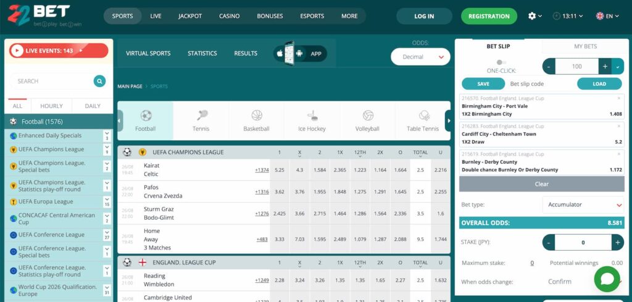
Task: Open the ESPORTS menu
Action: click(x=312, y=16)
